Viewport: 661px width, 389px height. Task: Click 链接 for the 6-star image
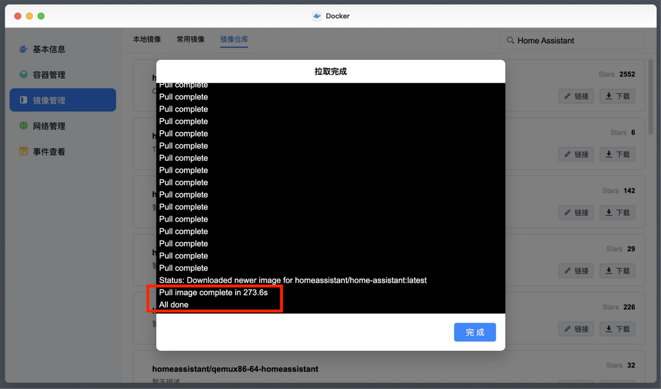pyautogui.click(x=576, y=154)
